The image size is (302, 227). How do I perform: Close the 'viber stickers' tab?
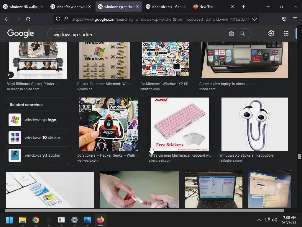coord(185,7)
